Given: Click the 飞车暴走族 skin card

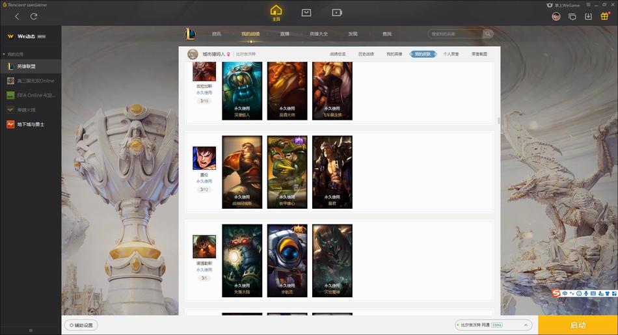Looking at the screenshot, I should coord(332,90).
